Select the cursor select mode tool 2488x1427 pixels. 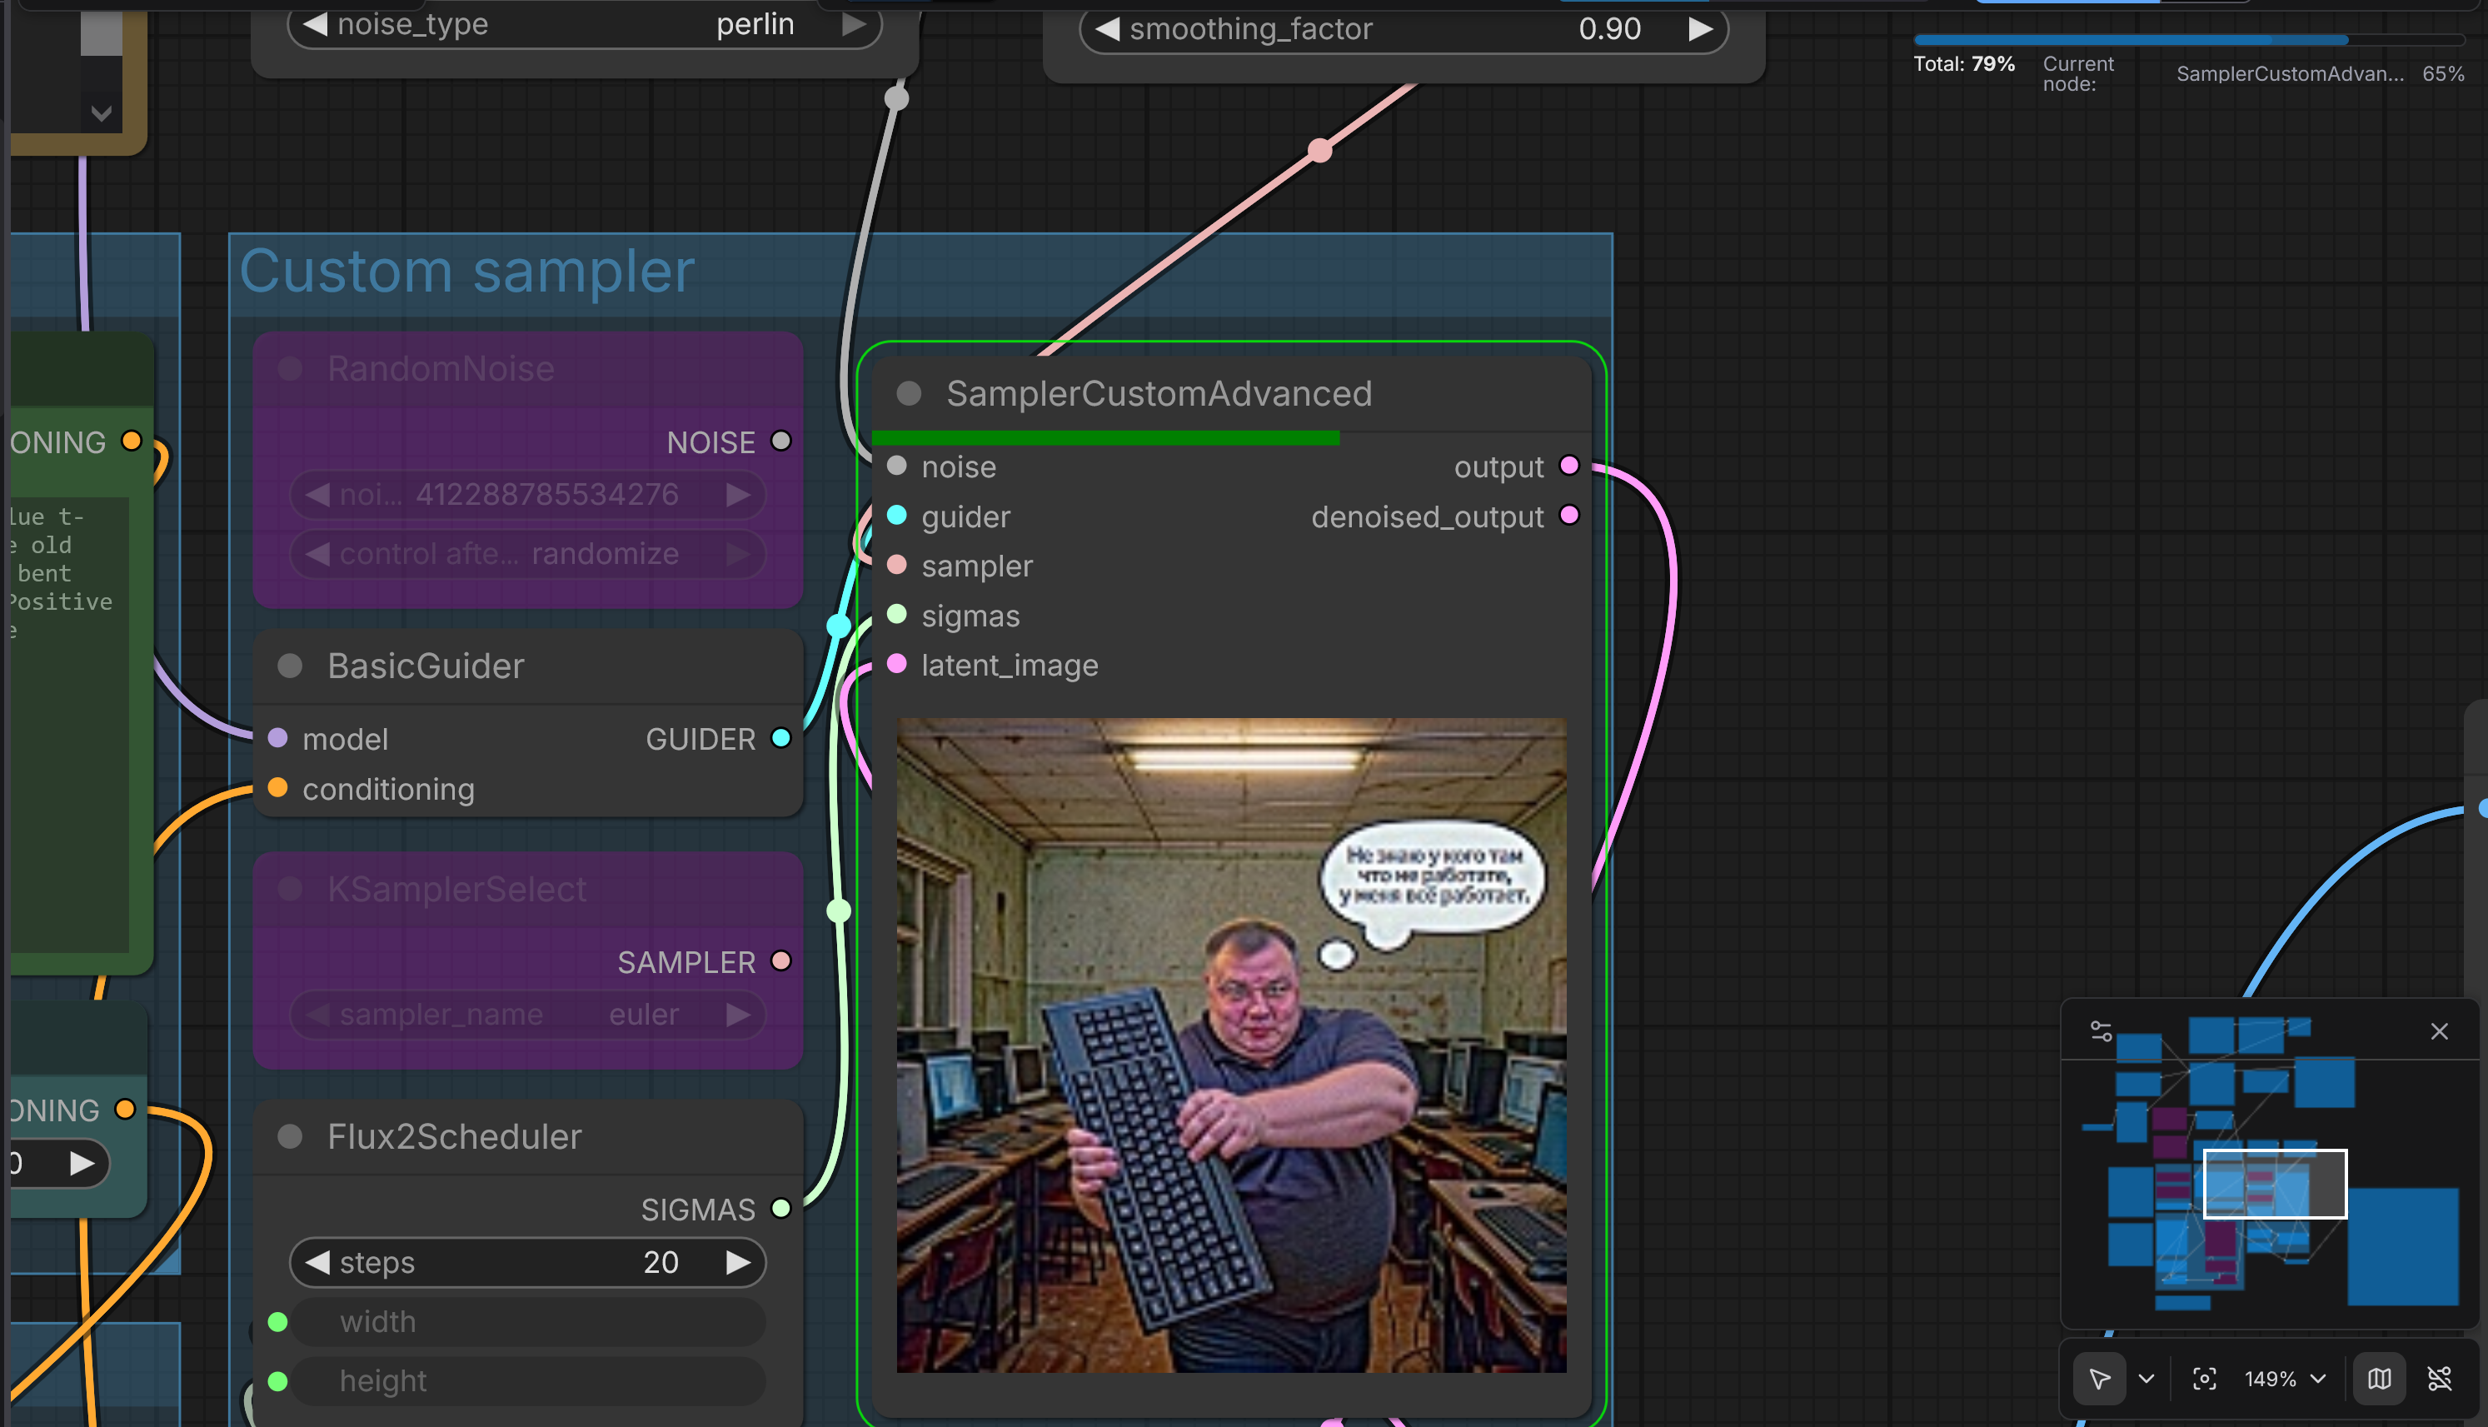pyautogui.click(x=2099, y=1379)
